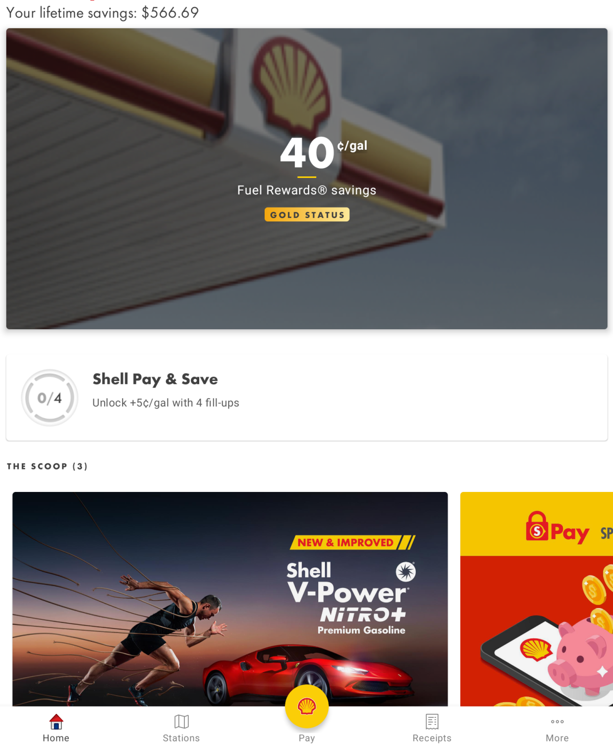Select the Stations tab label
613x744 pixels.
point(181,738)
